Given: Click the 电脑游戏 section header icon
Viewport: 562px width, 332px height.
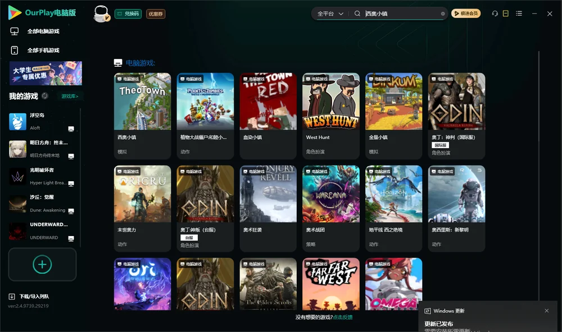Looking at the screenshot, I should [x=118, y=63].
